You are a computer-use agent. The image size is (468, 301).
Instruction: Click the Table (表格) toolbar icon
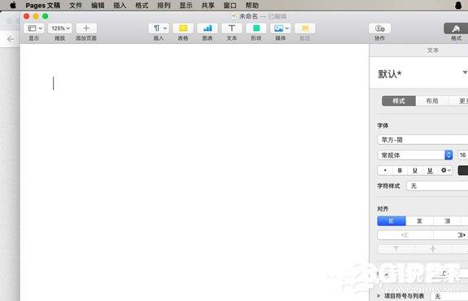point(183,28)
